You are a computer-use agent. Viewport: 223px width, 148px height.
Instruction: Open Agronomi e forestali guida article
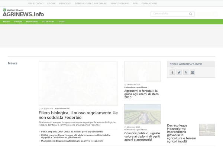pyautogui.click(x=142, y=94)
